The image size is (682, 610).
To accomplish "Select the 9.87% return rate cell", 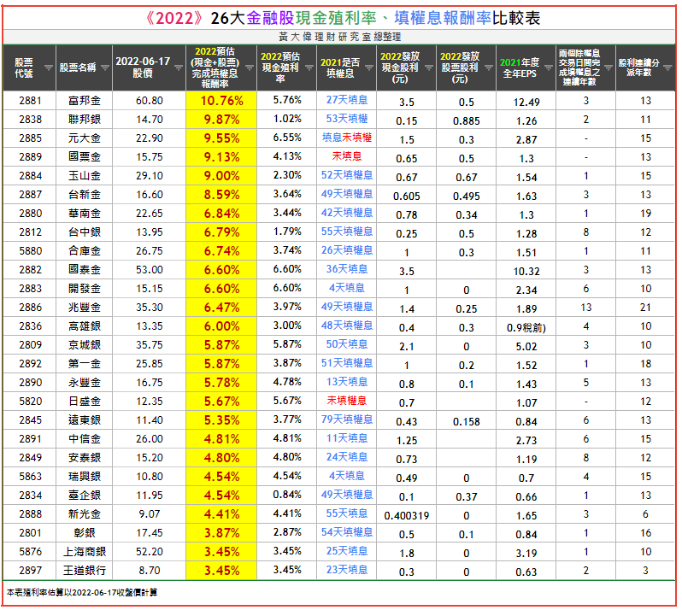I will point(221,119).
